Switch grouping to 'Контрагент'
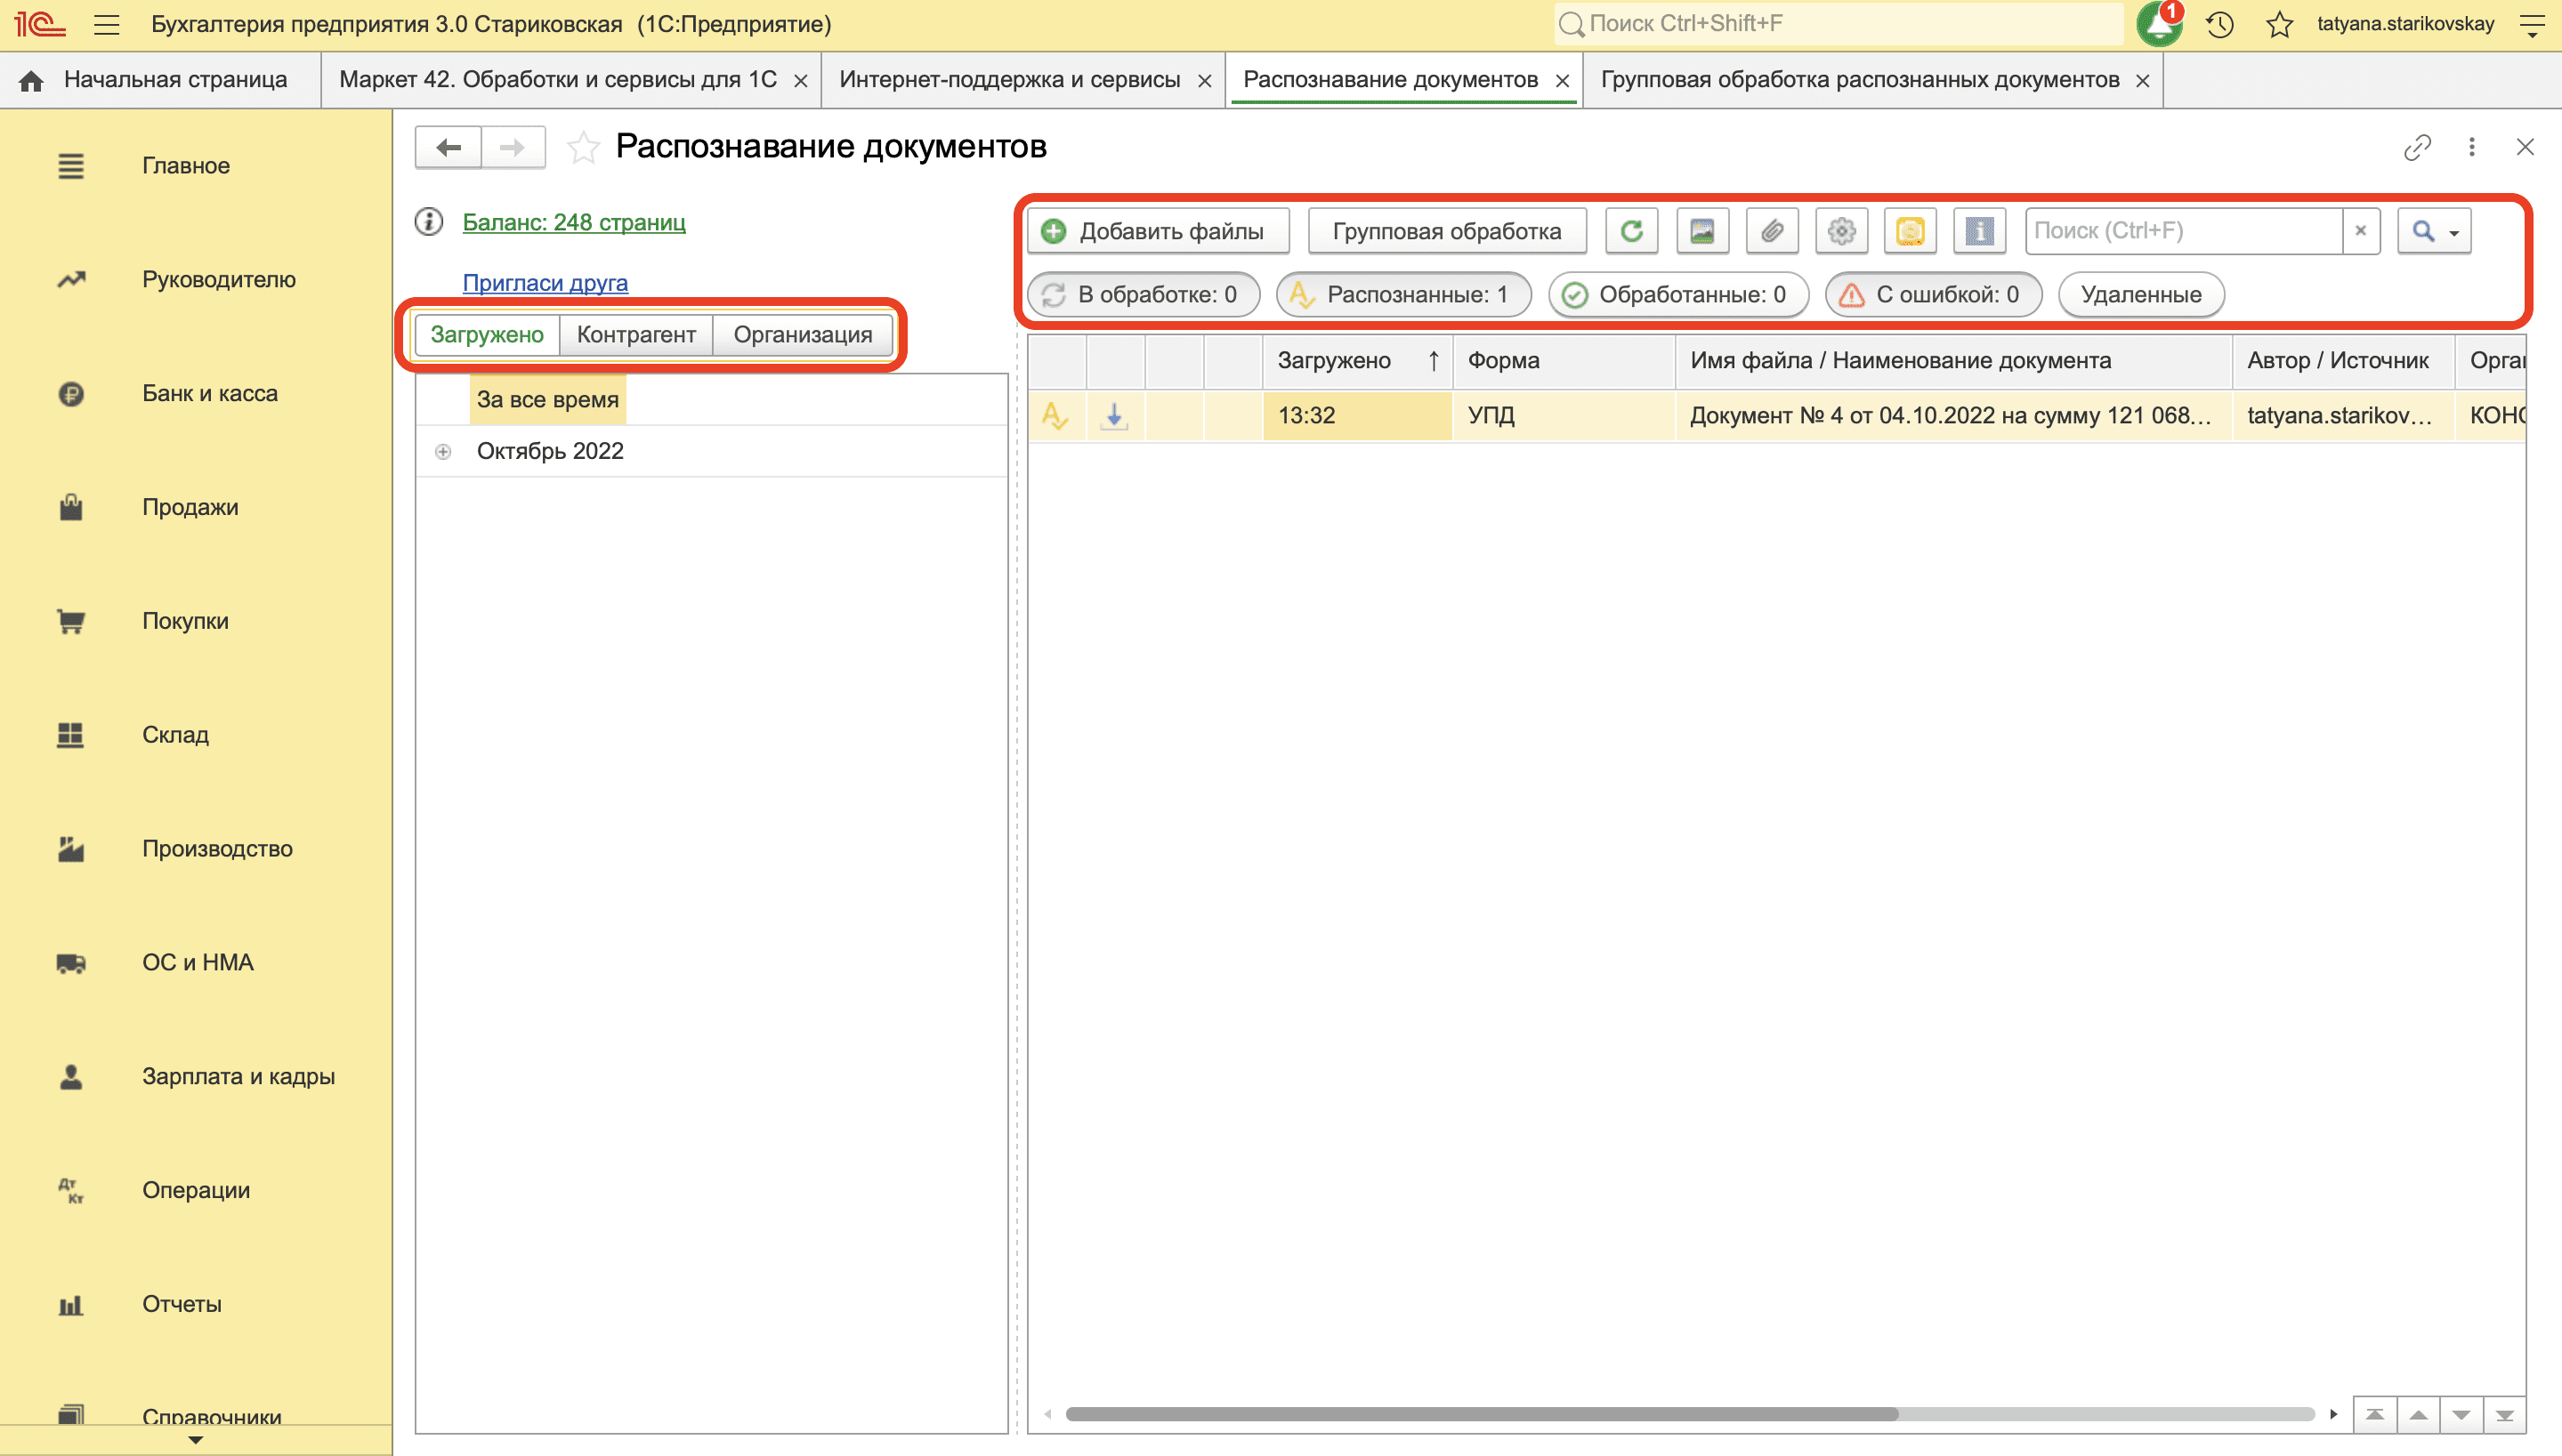The image size is (2562, 1456). pos(636,334)
